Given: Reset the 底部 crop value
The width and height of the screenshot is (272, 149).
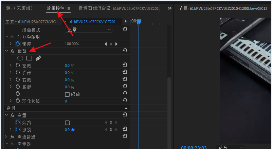Looking at the screenshot, I should click(x=125, y=86).
